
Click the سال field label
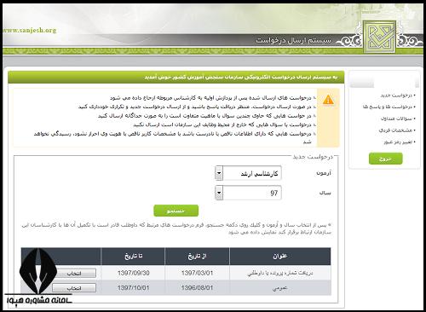point(325,193)
